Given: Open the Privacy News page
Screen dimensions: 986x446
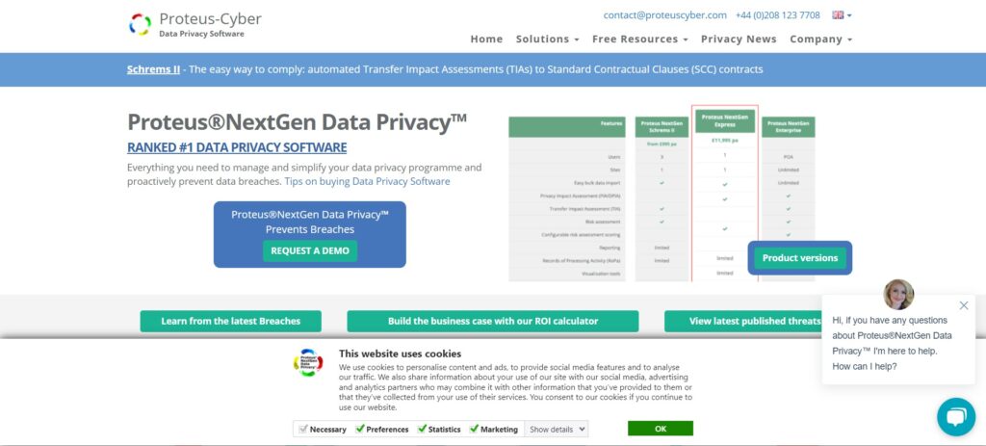Looking at the screenshot, I should pyautogui.click(x=739, y=39).
